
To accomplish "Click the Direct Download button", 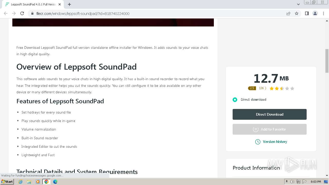I will tap(270, 114).
